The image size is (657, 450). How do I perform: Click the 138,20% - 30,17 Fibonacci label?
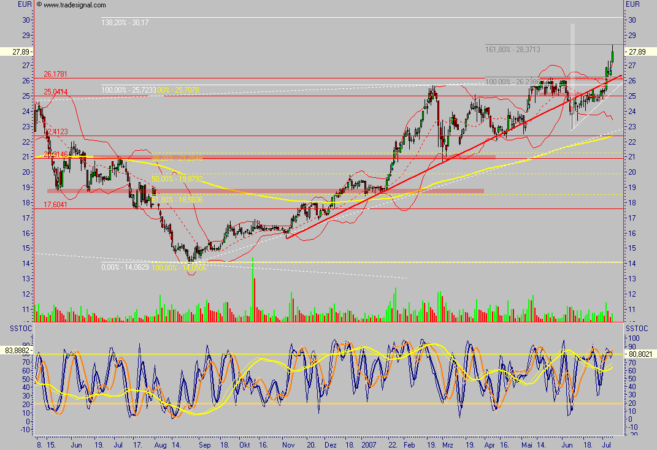[x=125, y=23]
